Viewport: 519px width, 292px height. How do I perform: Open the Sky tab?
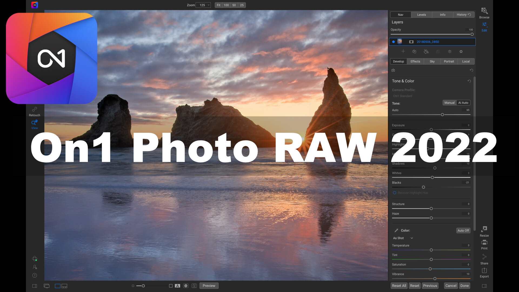[x=432, y=61]
